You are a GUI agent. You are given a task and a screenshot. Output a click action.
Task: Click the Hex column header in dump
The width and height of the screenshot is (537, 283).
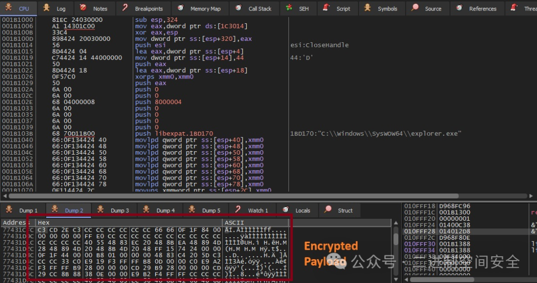pyautogui.click(x=129, y=223)
